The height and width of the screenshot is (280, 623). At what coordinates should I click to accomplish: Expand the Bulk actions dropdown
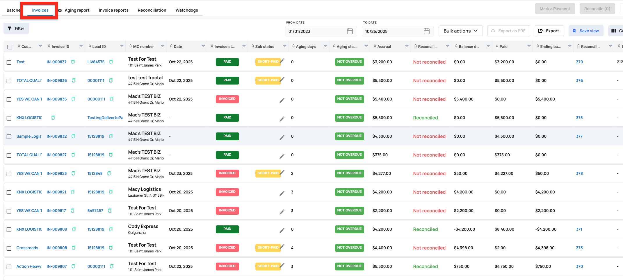click(460, 31)
